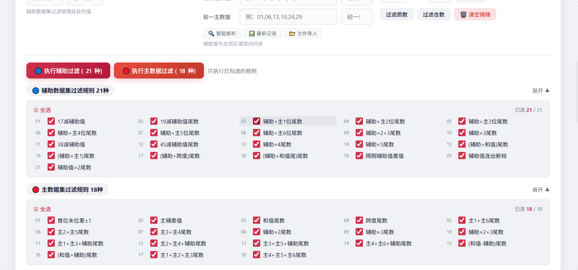Uncheck 隔期辅助值差值 rule
Viewport: 578px width, 270px height.
click(359, 156)
